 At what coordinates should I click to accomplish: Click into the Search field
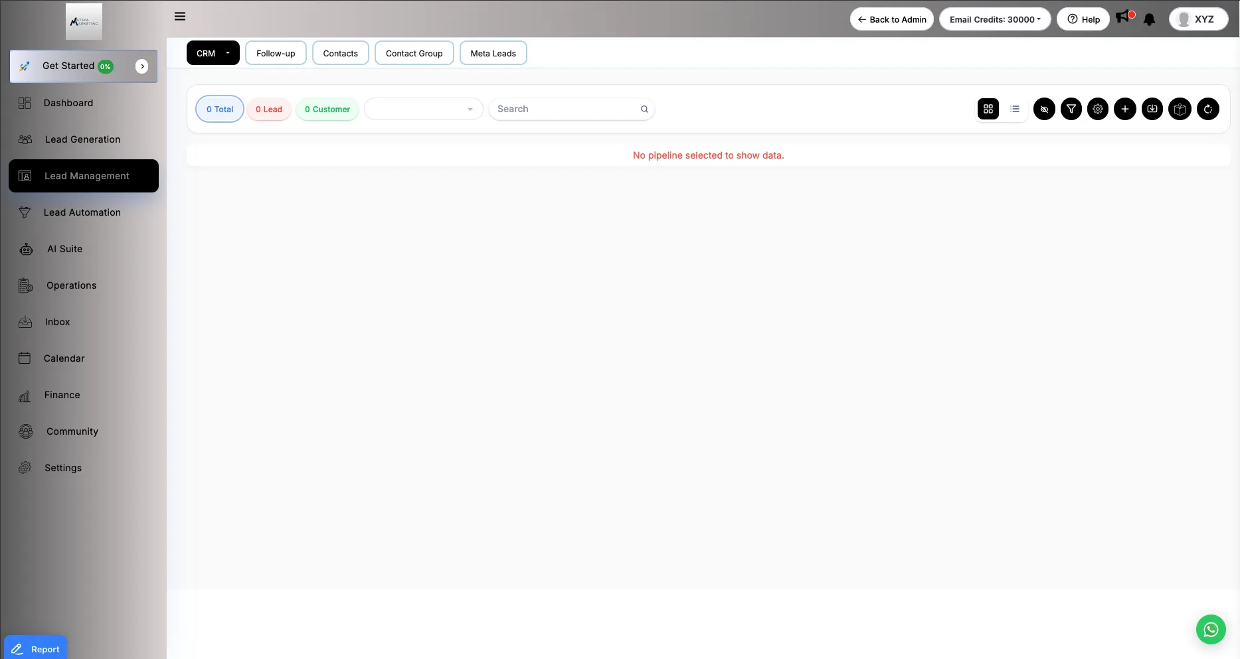click(565, 109)
